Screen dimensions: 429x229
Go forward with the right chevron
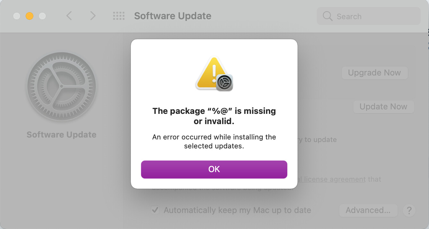[93, 16]
